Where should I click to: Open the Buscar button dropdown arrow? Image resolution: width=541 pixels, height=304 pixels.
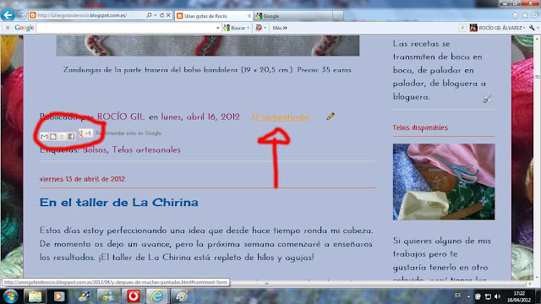tap(248, 28)
